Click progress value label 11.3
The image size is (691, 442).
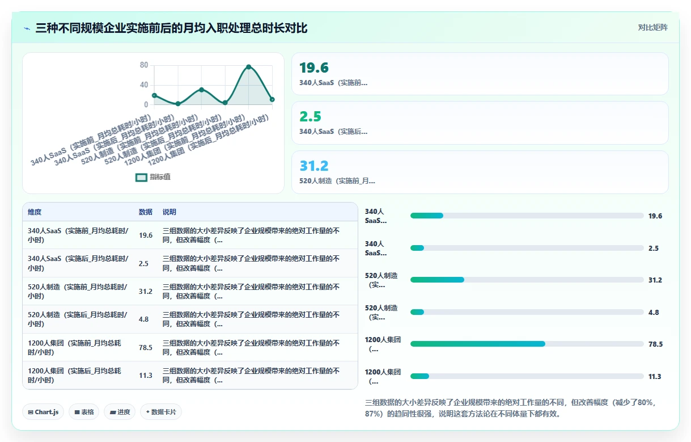coord(655,376)
